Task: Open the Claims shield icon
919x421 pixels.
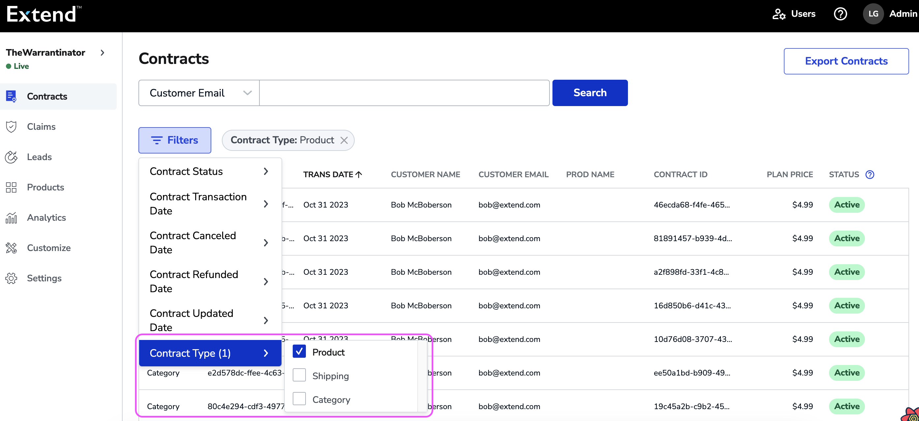Action: pos(12,126)
